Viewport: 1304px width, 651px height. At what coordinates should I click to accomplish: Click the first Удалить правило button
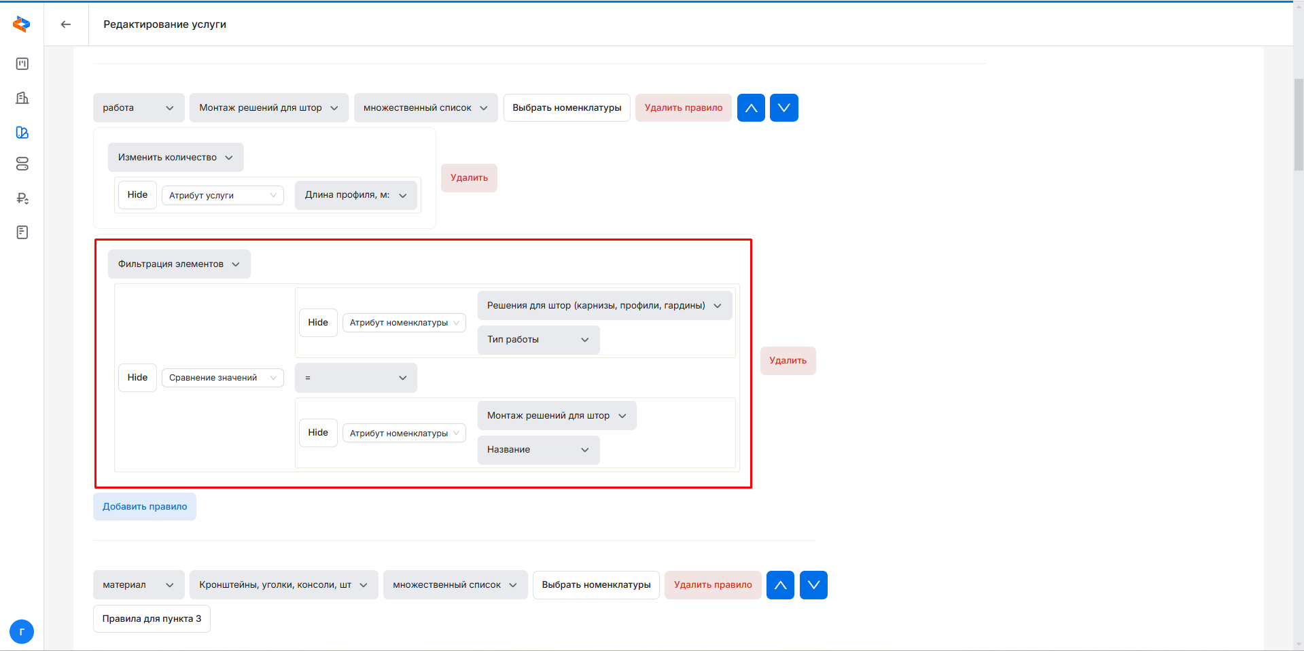(683, 108)
